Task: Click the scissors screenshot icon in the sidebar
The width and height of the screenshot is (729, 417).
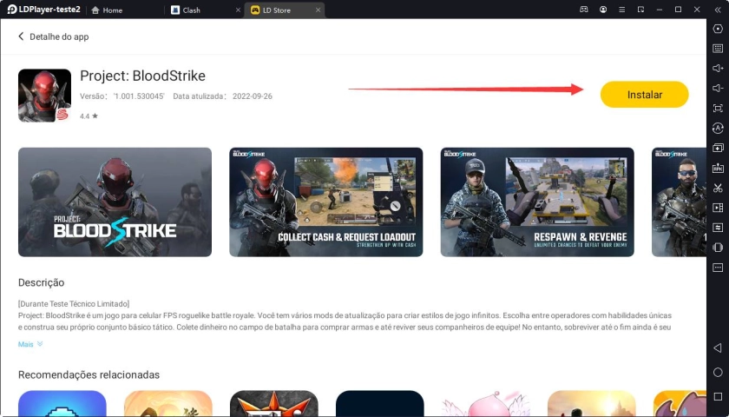Action: [718, 188]
